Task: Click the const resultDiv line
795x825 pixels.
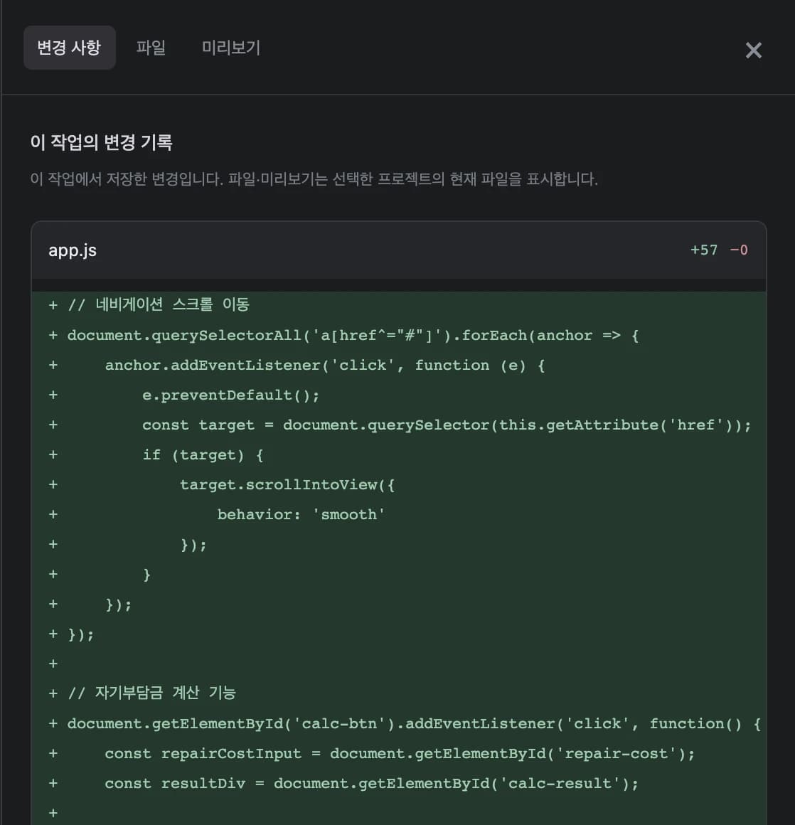Action: click(398, 784)
